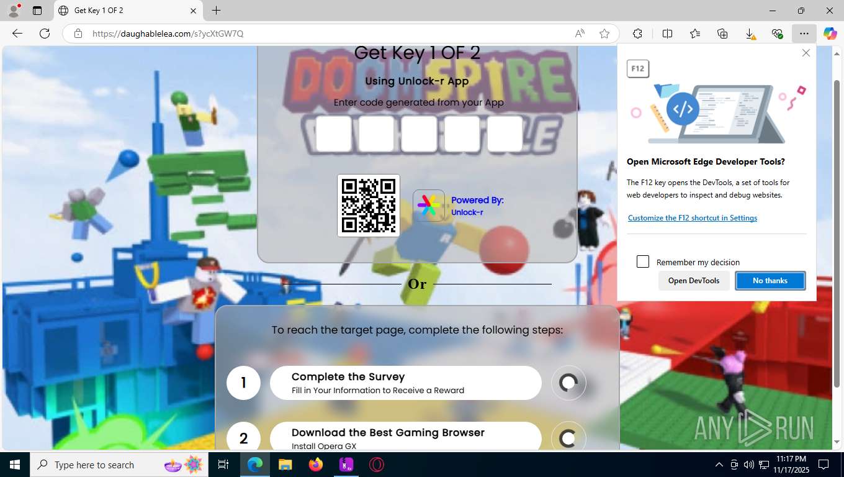844x477 pixels.
Task: Click the Open DevTools button
Action: pyautogui.click(x=694, y=281)
